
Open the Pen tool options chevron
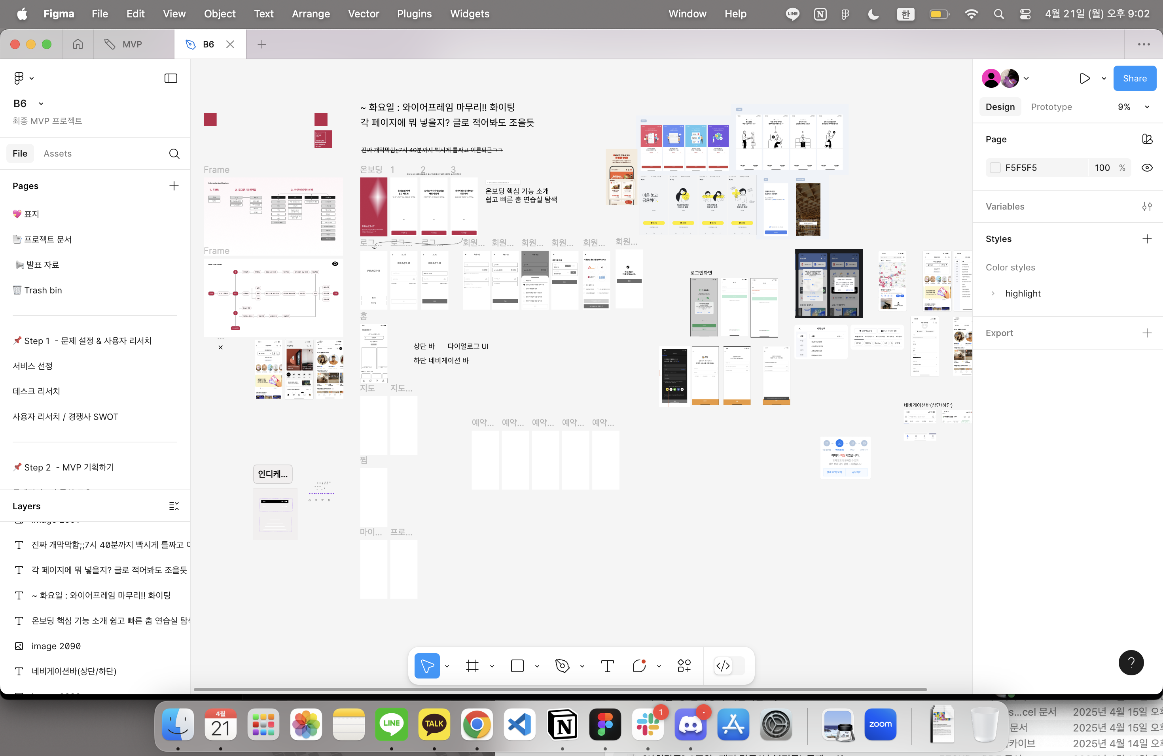582,666
